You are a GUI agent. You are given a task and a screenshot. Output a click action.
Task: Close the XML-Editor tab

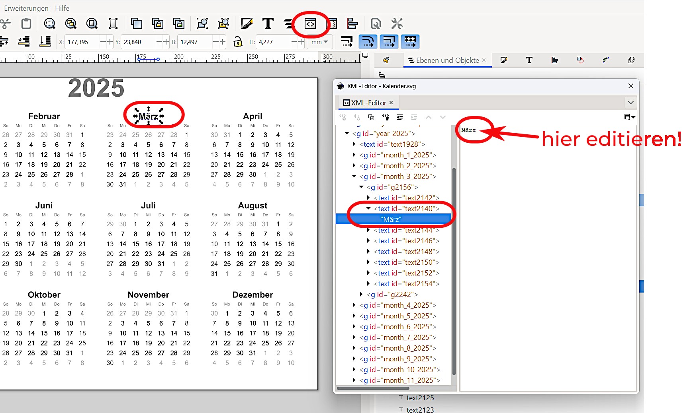pos(391,103)
